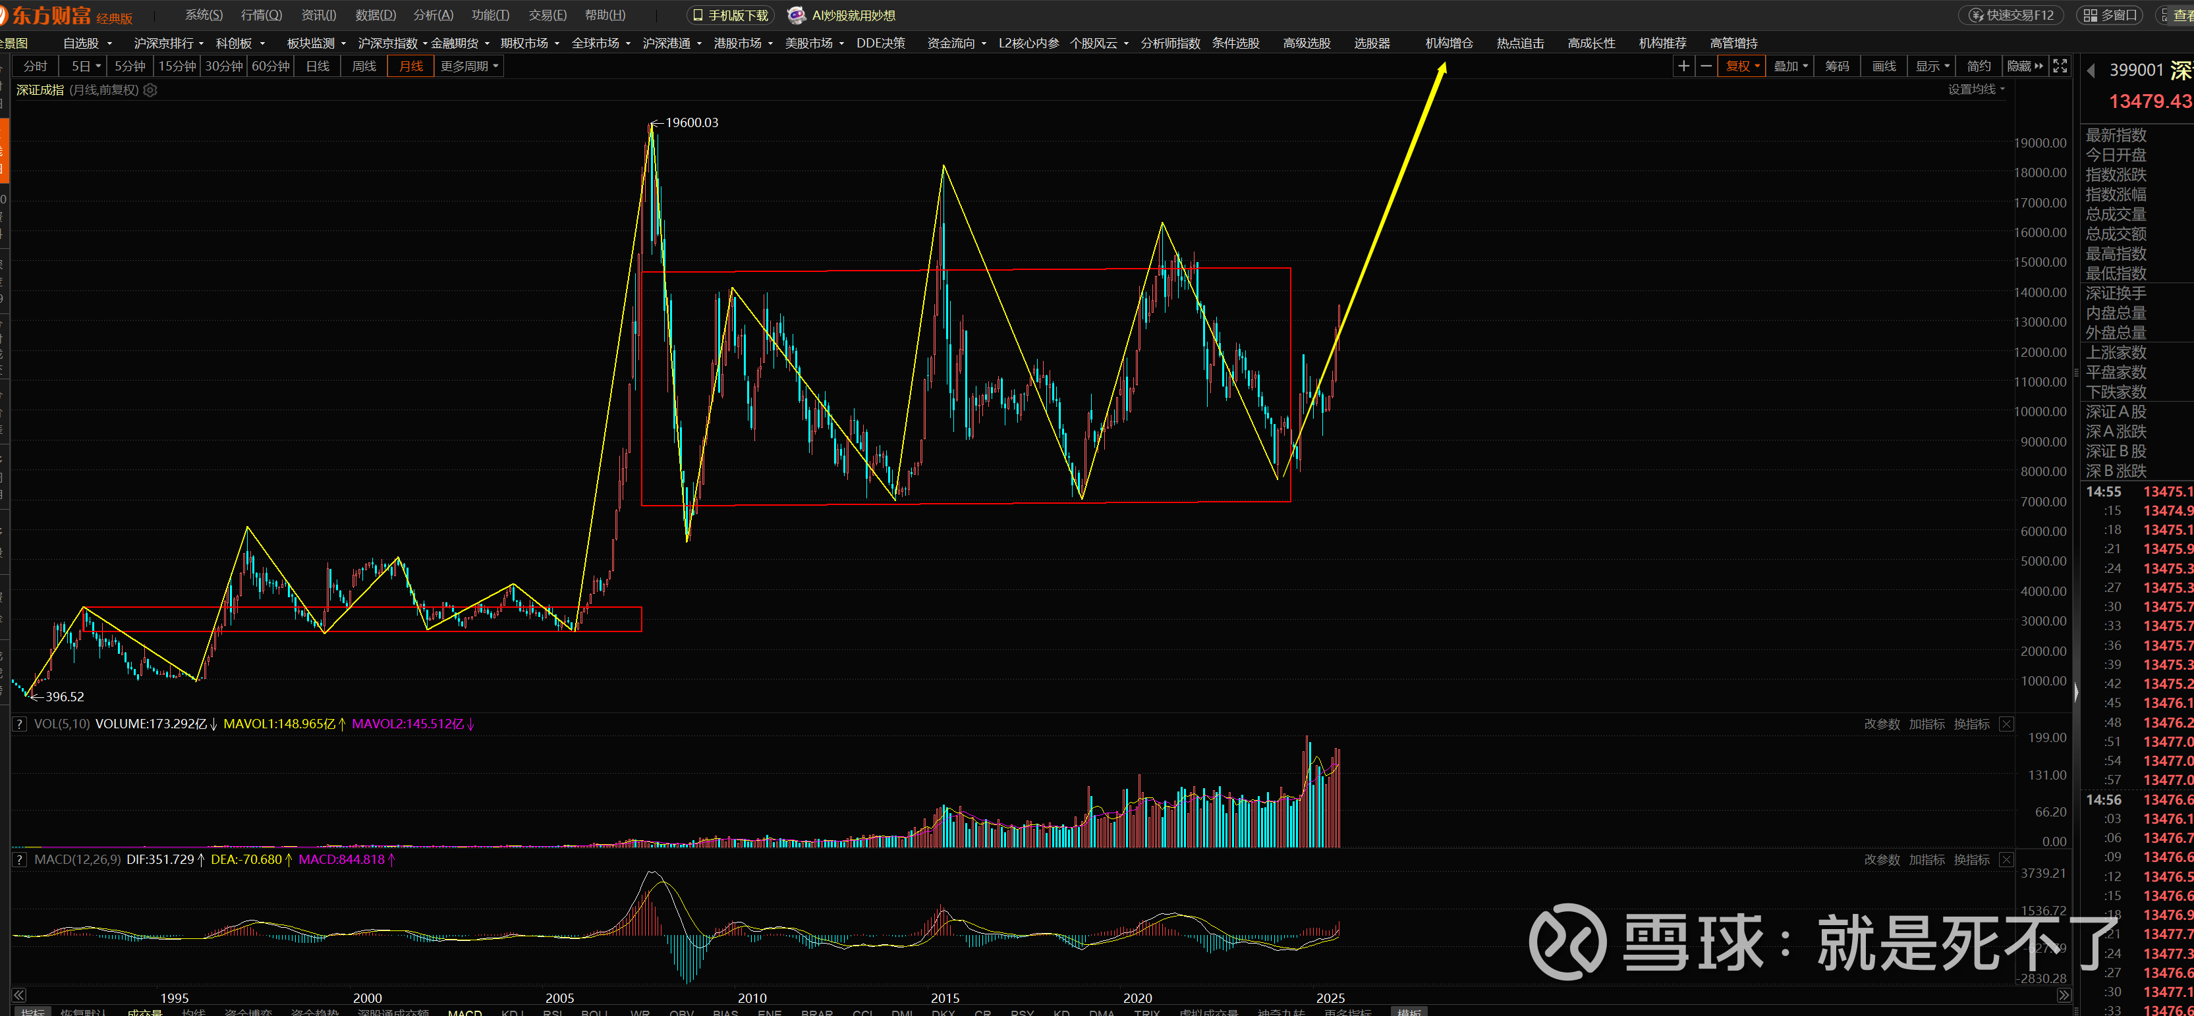Image resolution: width=2194 pixels, height=1016 pixels.
Task: Open the 复权 dropdown
Action: [x=1742, y=67]
